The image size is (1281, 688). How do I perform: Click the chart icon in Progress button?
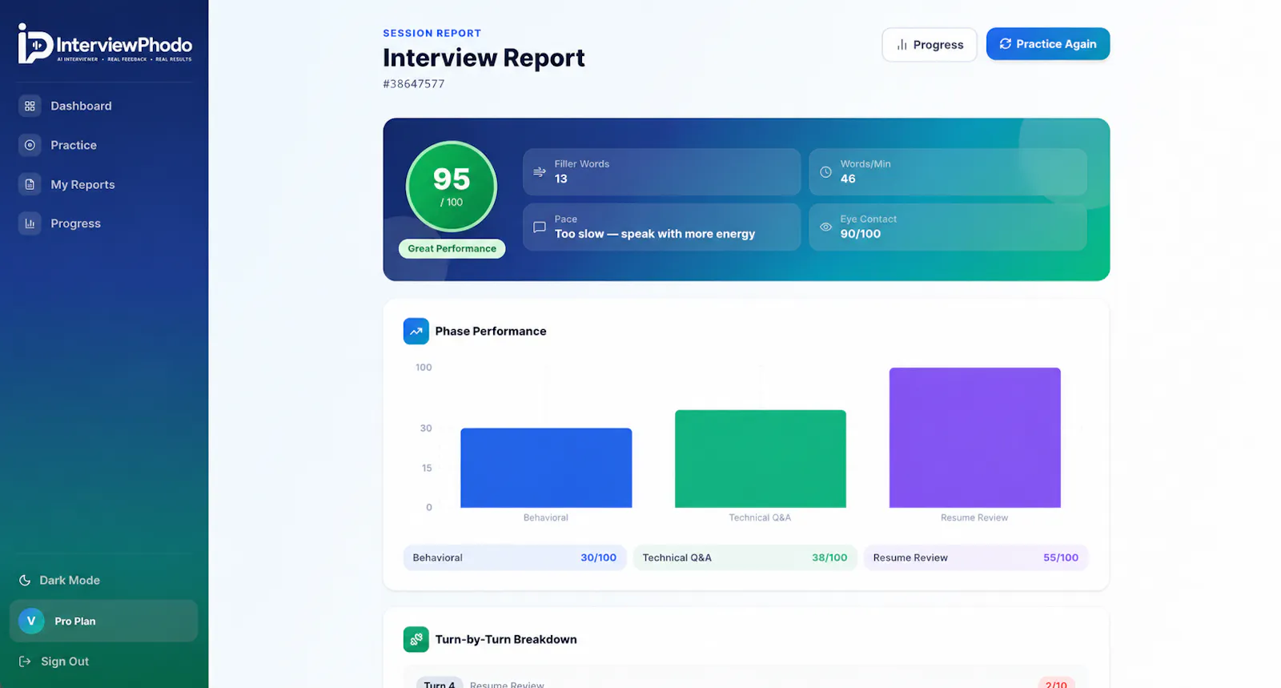(902, 45)
